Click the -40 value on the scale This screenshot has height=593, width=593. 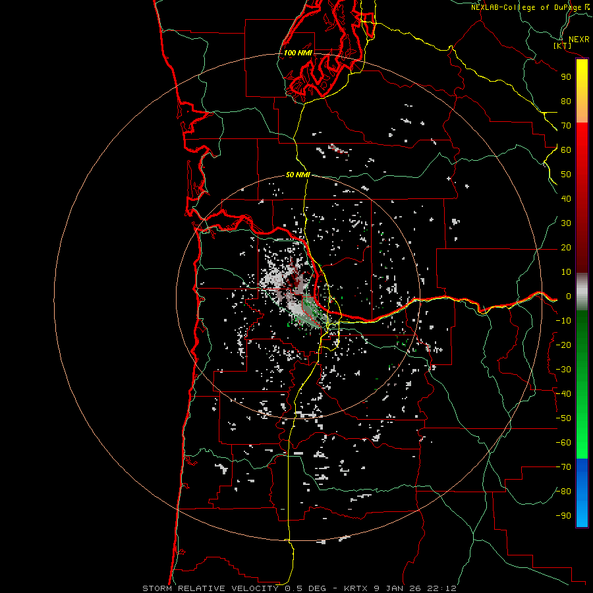tap(563, 394)
